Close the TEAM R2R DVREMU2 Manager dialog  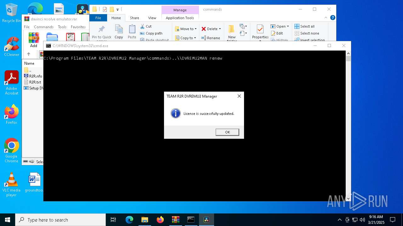pyautogui.click(x=239, y=96)
